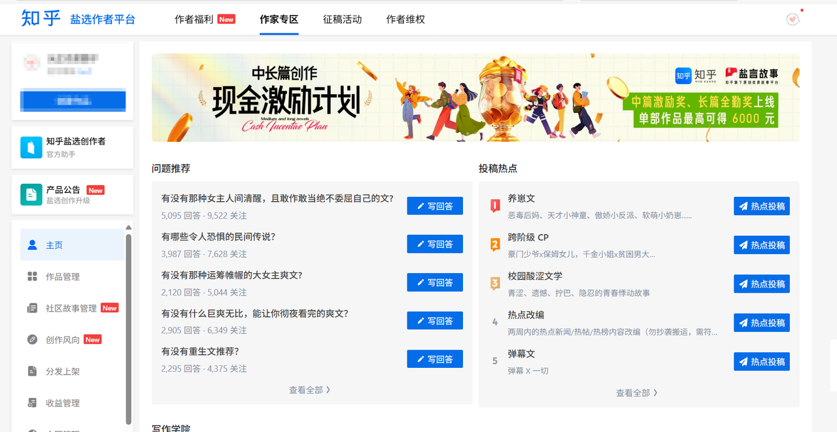Click text 3,987 回答 · 7,628 关注
The width and height of the screenshot is (837, 432).
(204, 254)
